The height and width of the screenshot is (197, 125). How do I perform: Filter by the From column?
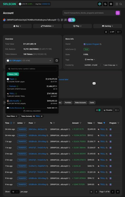35,123
